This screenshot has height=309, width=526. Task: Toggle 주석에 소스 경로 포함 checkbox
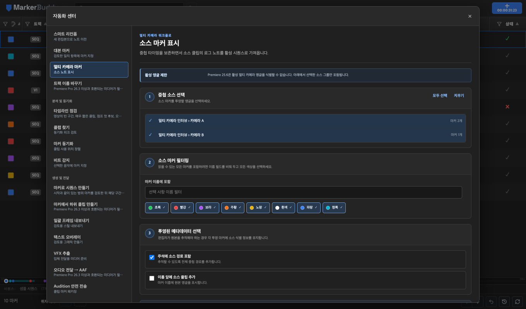point(152,257)
